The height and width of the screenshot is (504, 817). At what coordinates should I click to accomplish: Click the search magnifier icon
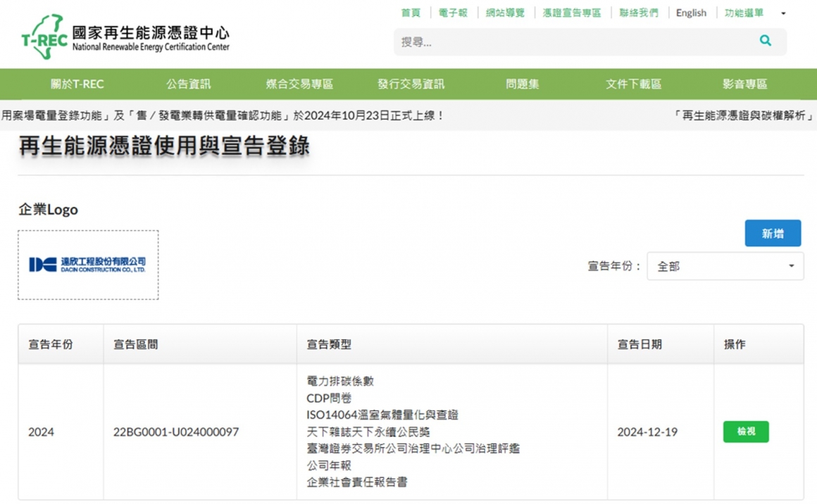pyautogui.click(x=765, y=42)
